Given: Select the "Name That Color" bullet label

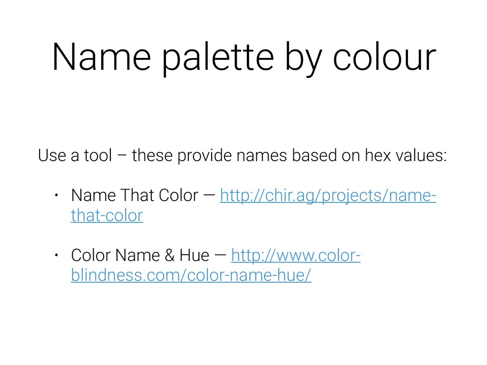Looking at the screenshot, I should pyautogui.click(x=135, y=195).
